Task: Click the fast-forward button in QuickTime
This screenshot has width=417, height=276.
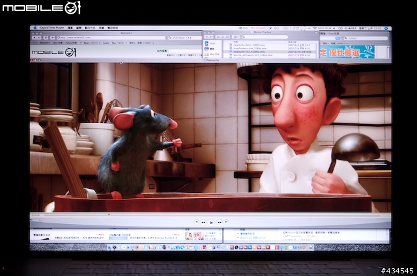Action: click(x=219, y=222)
